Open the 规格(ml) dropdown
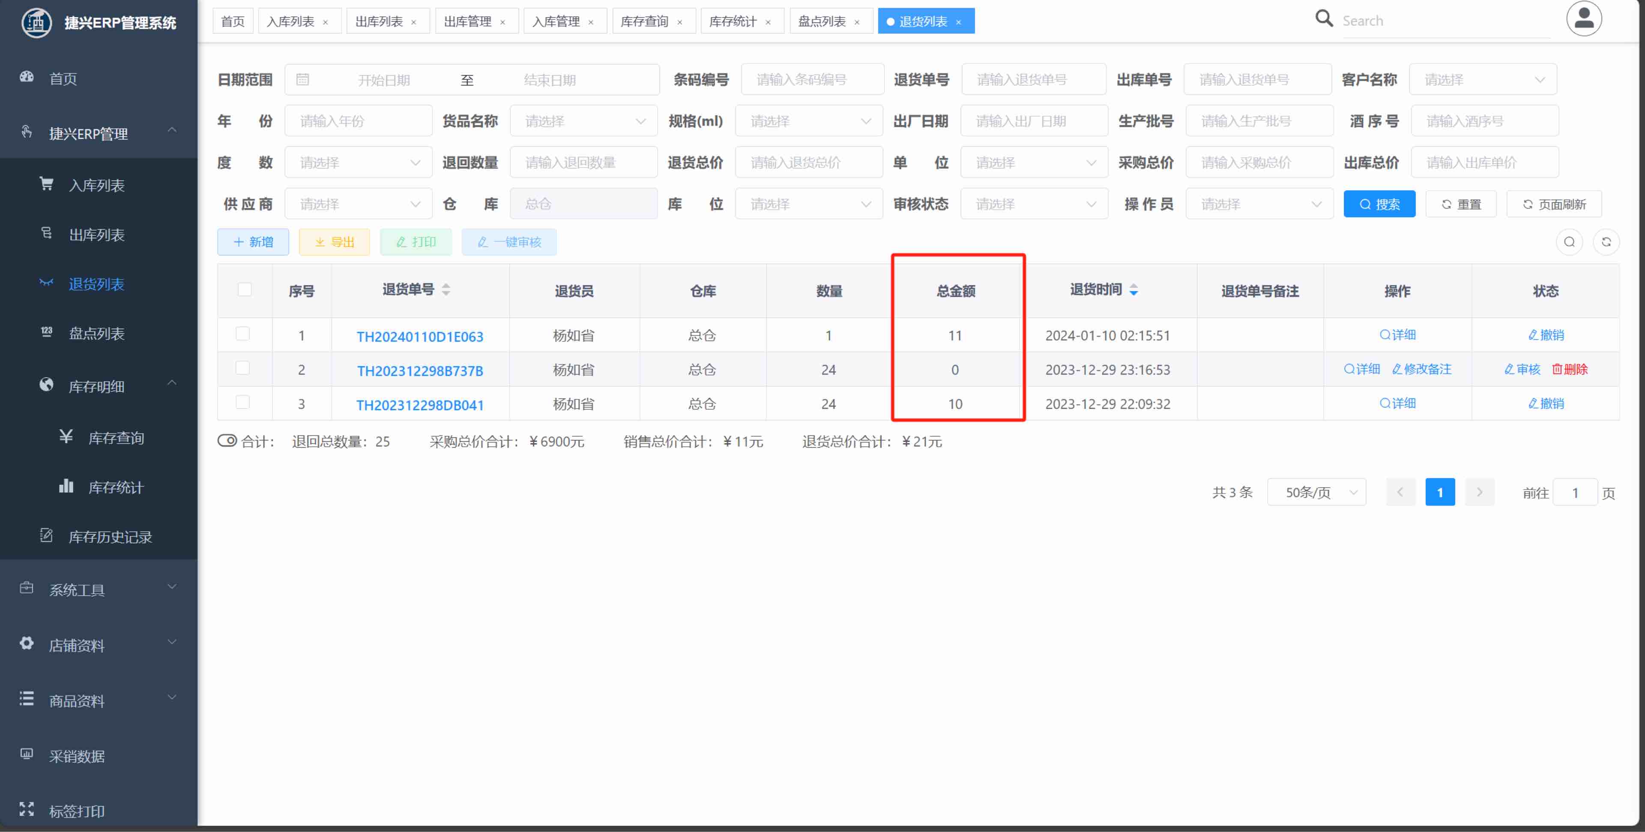This screenshot has height=832, width=1645. 809,121
